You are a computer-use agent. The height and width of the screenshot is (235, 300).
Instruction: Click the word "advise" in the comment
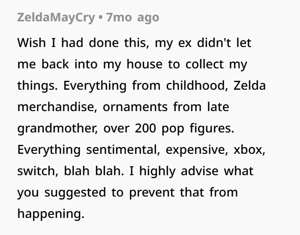pyautogui.click(x=200, y=171)
